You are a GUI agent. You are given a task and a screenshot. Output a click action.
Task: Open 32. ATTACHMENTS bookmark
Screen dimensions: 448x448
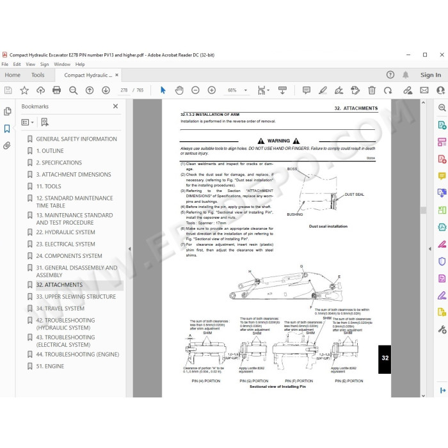[x=59, y=285]
